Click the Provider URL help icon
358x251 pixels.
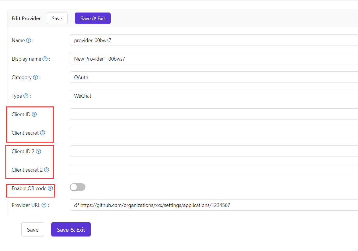[44, 205]
